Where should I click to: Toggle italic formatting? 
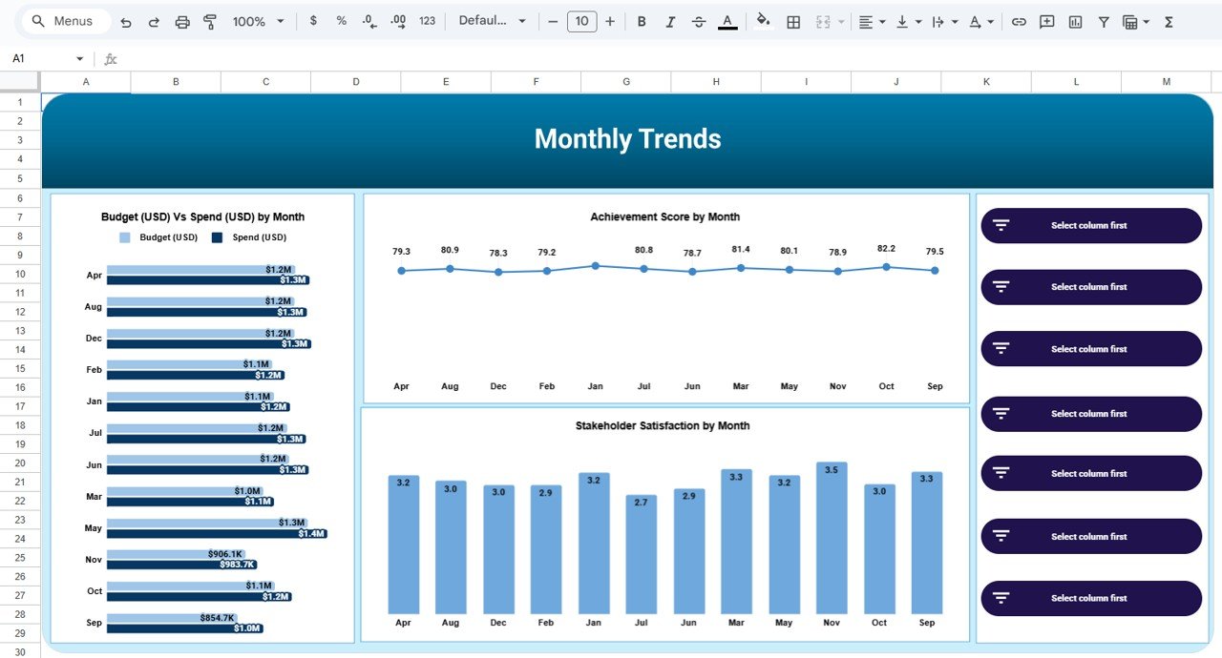point(670,21)
